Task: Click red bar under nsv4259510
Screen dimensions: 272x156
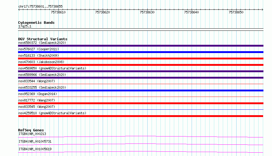Action: (x=141, y=116)
